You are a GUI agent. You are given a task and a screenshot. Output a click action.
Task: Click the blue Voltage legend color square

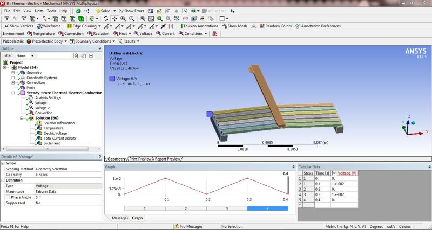[x=112, y=79]
